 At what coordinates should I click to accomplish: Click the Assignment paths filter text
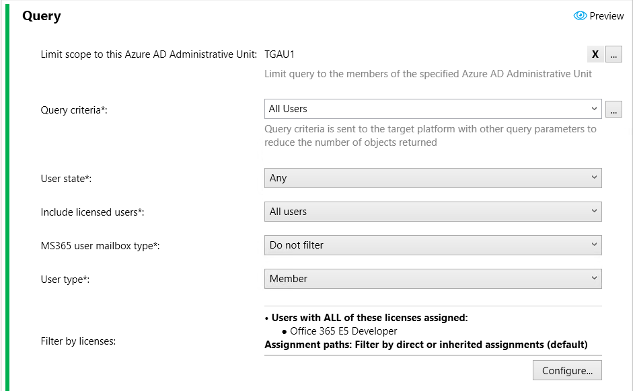click(426, 345)
